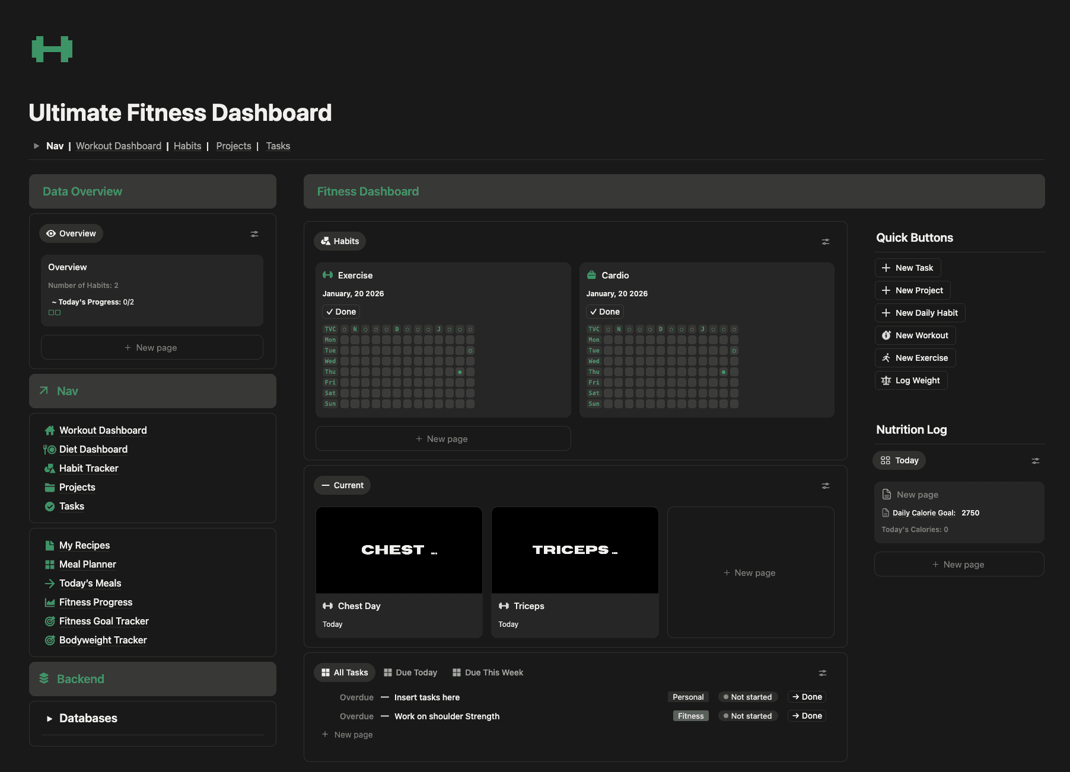Add new page under Nutrition Log
The height and width of the screenshot is (772, 1070).
959,565
